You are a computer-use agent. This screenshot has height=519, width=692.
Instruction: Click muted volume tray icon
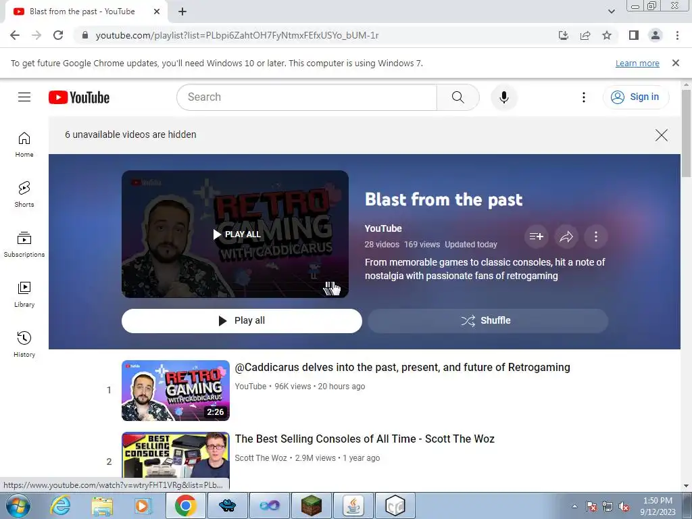tap(624, 506)
